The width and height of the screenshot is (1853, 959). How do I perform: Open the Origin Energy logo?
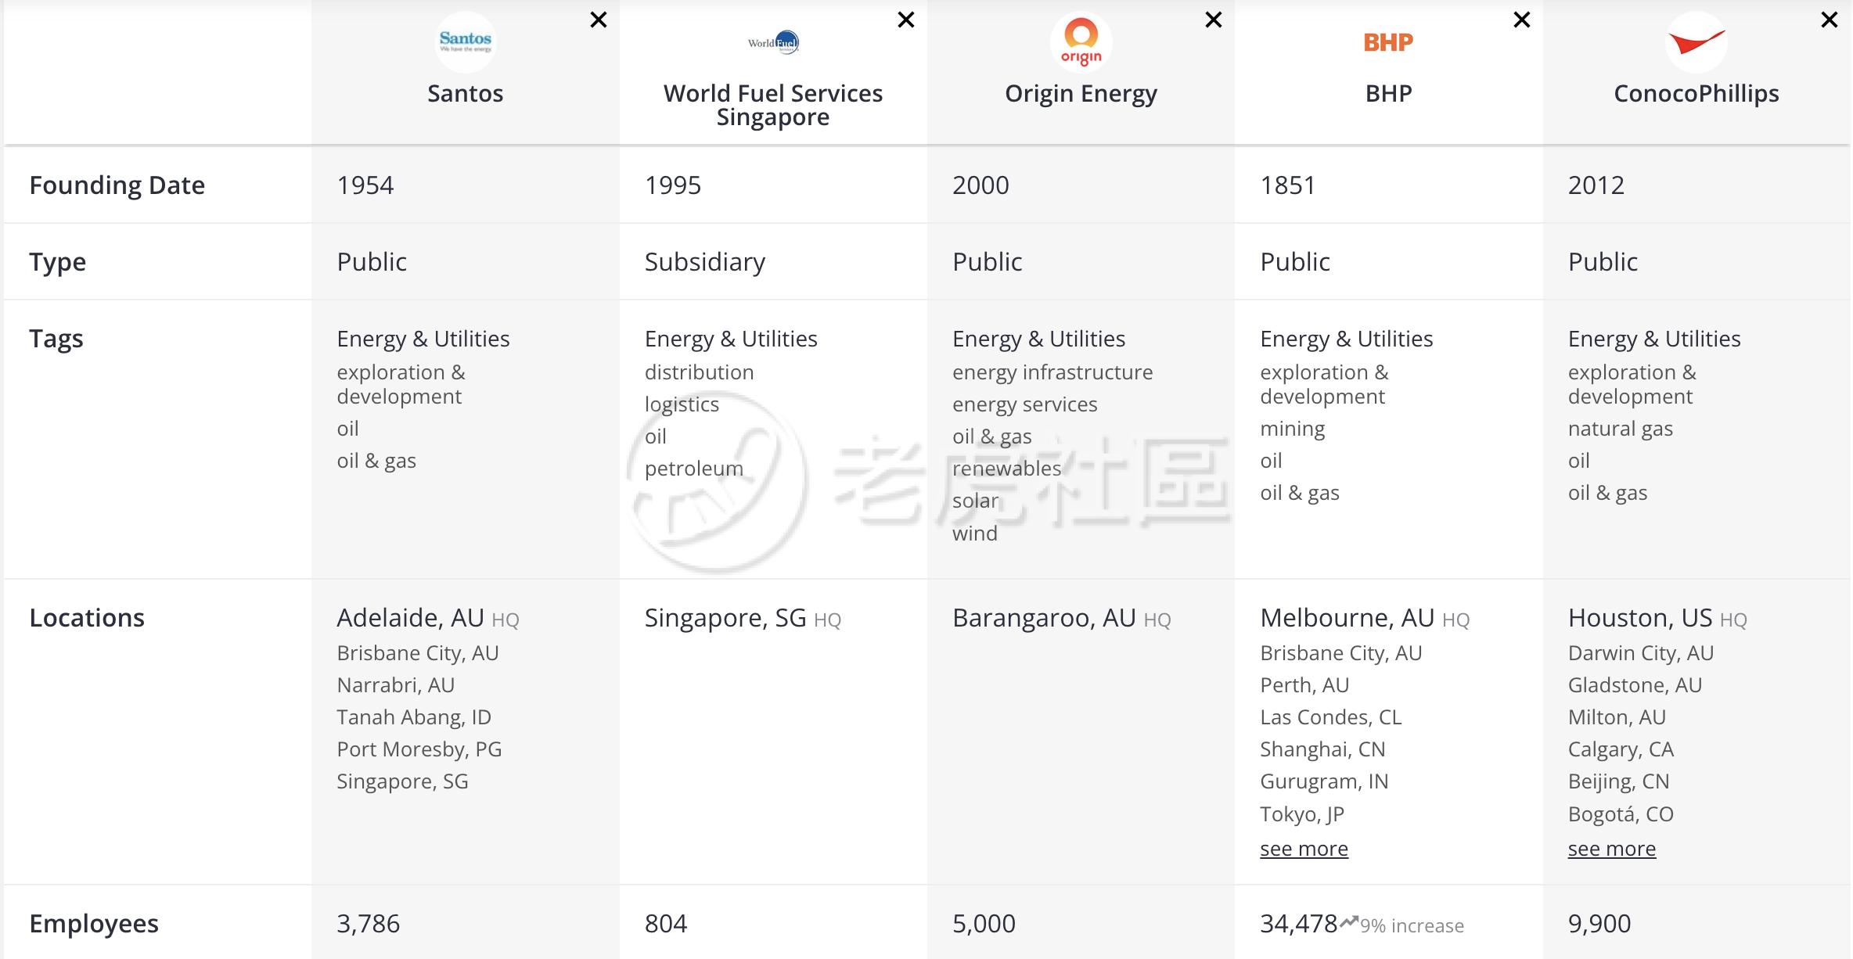point(1081,42)
